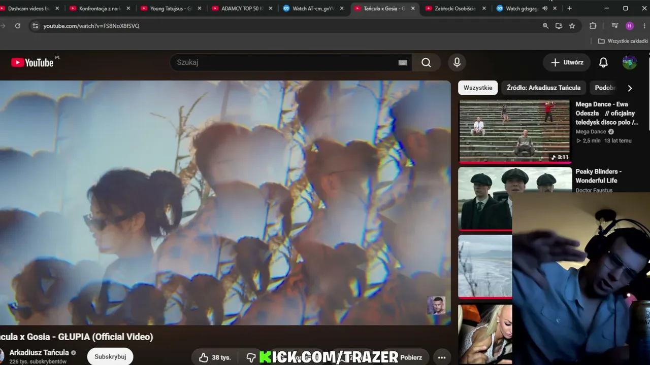
Task: Open Chrome zoom magnifier in address bar
Action: (545, 26)
